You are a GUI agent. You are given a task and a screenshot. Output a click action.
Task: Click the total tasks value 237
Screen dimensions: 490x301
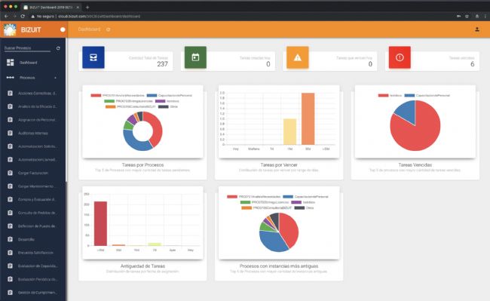point(163,64)
